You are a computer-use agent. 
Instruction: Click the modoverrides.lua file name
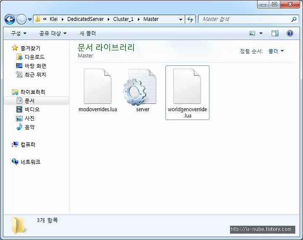pos(98,110)
